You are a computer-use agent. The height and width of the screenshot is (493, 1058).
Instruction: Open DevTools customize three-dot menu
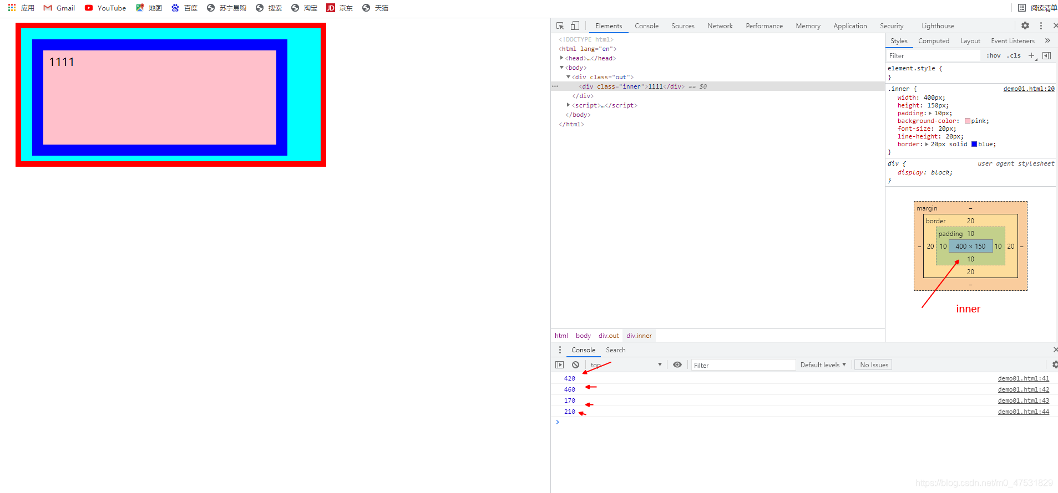pos(1041,26)
